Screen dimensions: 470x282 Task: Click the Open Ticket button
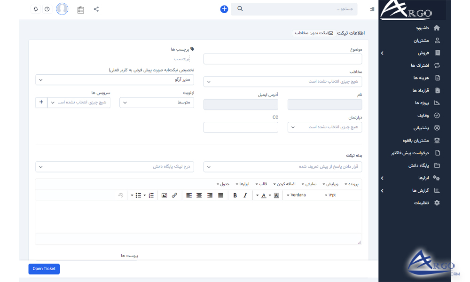(44, 269)
